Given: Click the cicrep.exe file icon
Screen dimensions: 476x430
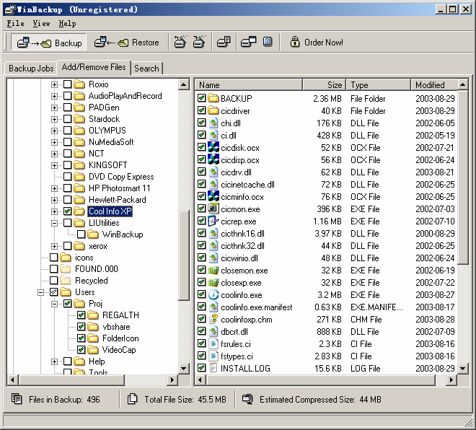Looking at the screenshot, I should 213,221.
